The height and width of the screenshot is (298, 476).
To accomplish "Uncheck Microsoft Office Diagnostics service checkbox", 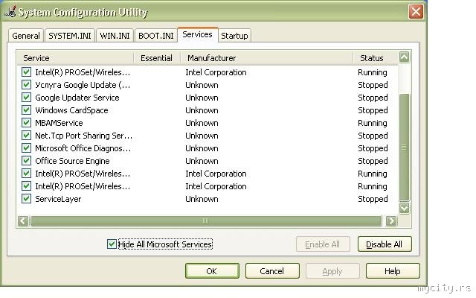I will tap(27, 148).
